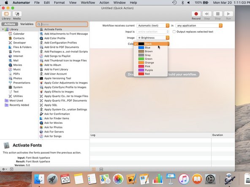Show the variables view icon
The width and height of the screenshot is (250, 187).
tap(101, 169)
